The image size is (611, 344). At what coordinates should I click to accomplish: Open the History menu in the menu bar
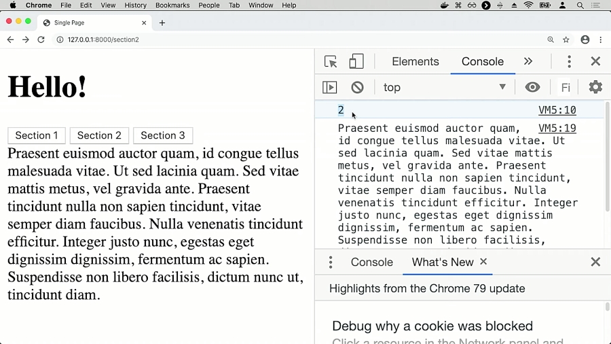tap(135, 5)
